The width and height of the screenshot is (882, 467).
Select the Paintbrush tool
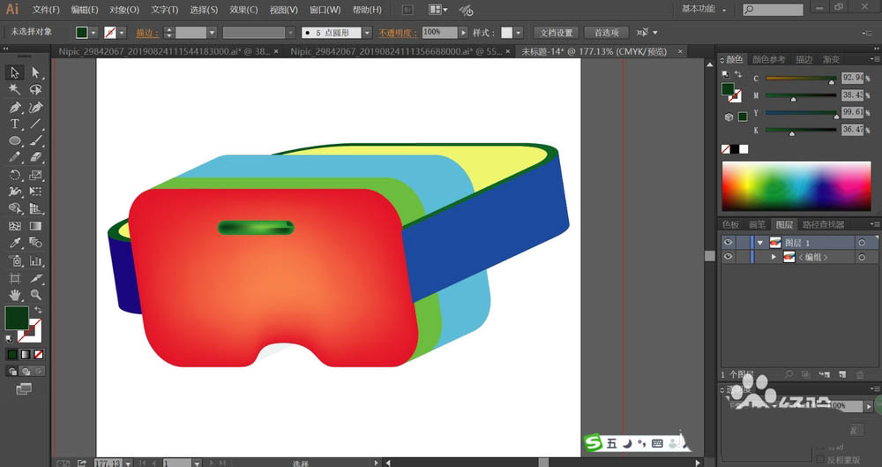point(36,141)
